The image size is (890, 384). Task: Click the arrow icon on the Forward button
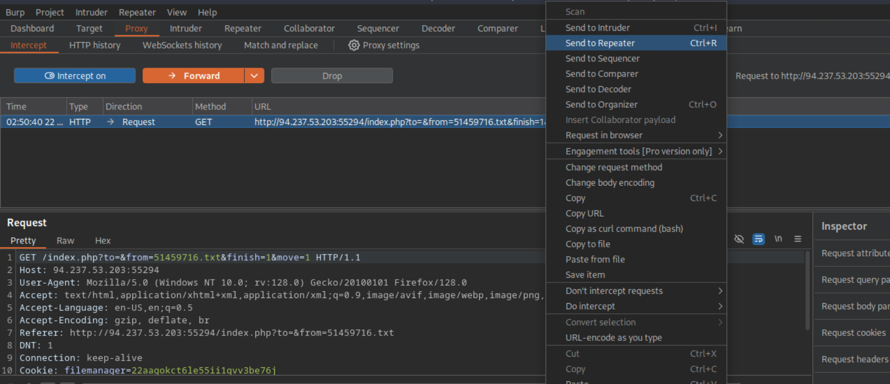coord(172,76)
